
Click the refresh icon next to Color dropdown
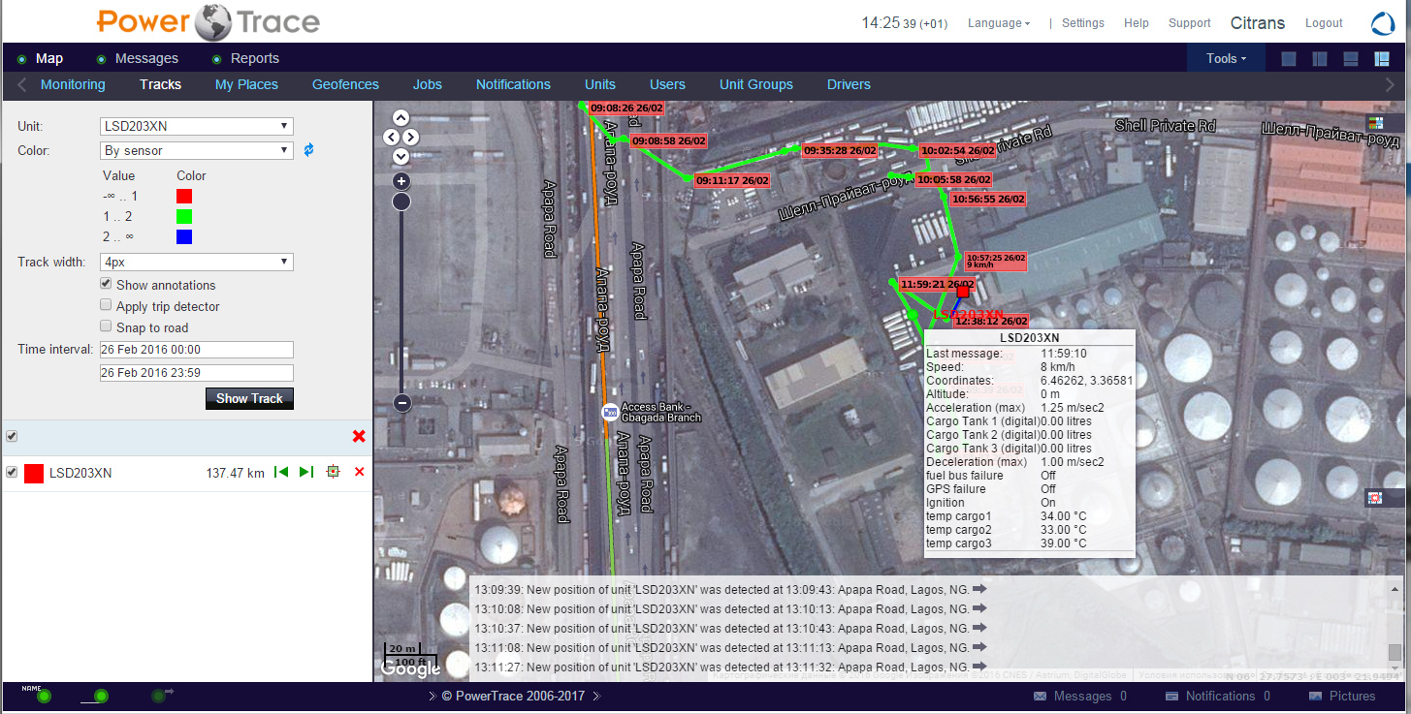[x=309, y=150]
